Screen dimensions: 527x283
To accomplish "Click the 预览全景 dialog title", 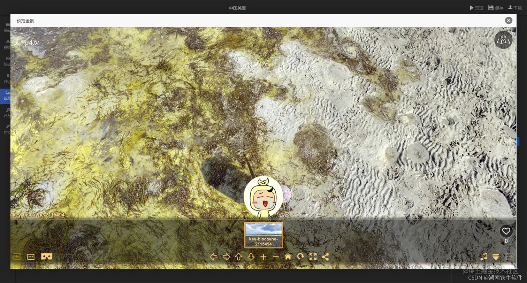I will coord(25,21).
